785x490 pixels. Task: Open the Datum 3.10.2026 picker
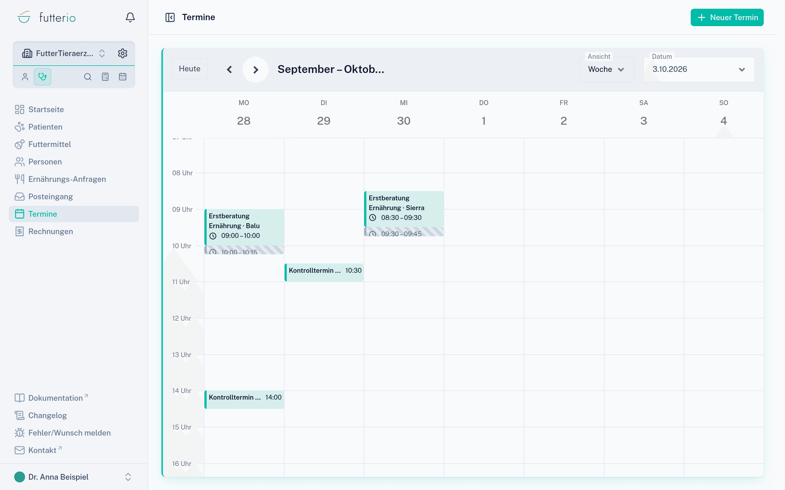(x=699, y=69)
